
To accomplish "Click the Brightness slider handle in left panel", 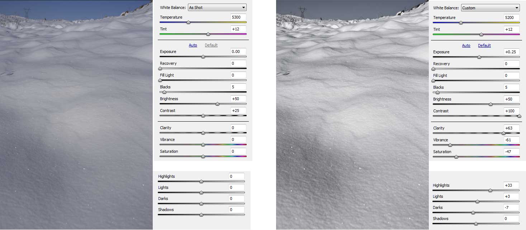I will 217,104.
